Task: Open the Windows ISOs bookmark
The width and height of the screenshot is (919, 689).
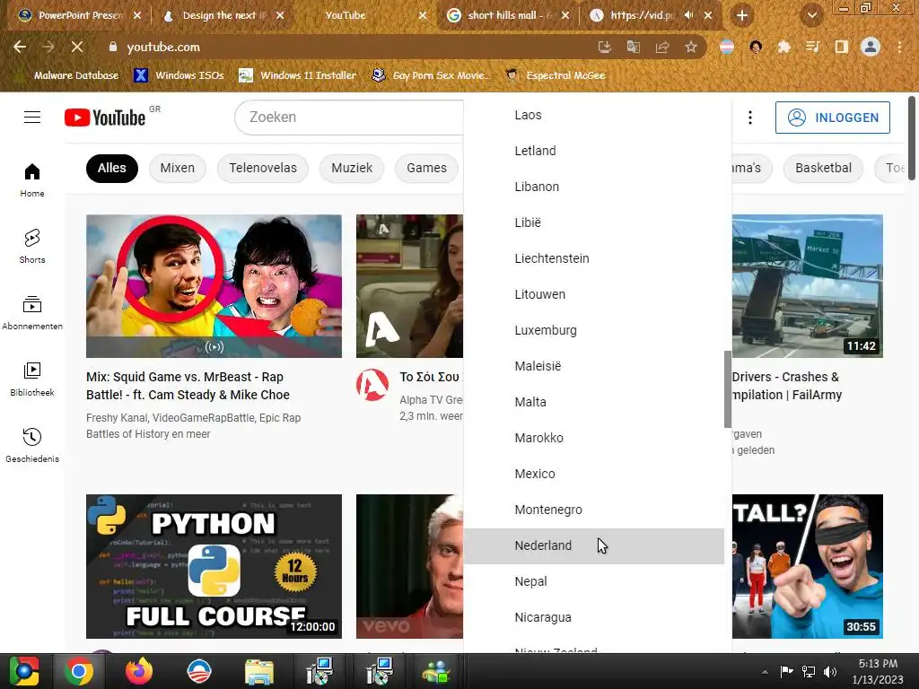Action: [x=179, y=75]
